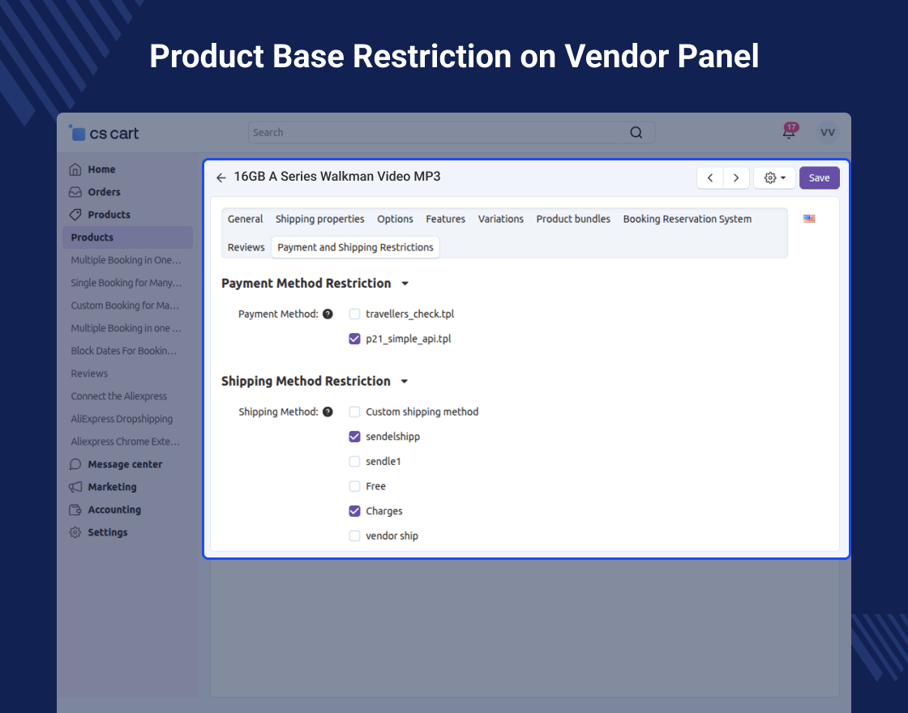Go to the next product with right chevron
The height and width of the screenshot is (713, 908).
click(736, 177)
